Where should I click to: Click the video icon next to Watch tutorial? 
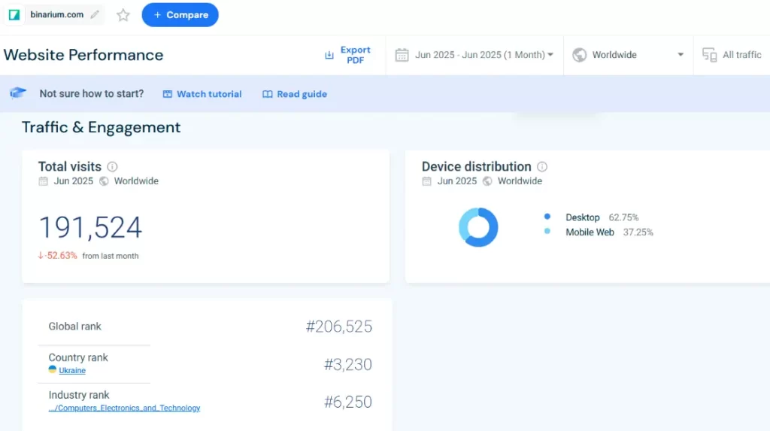pos(168,94)
